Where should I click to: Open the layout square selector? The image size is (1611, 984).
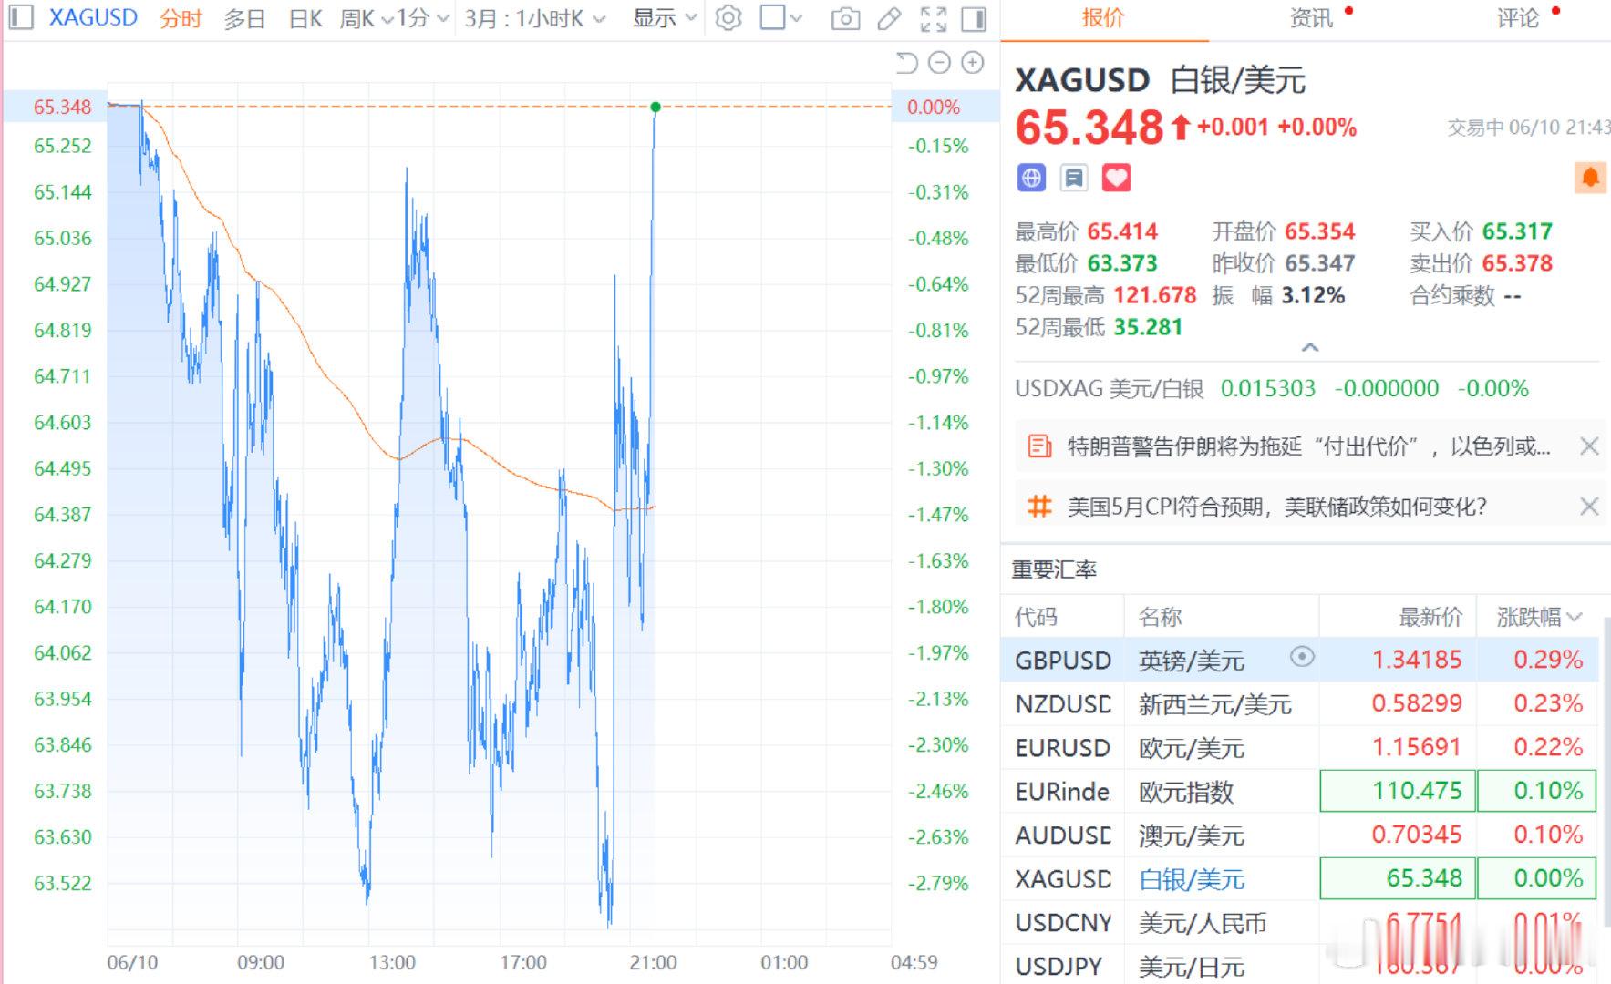point(772,17)
